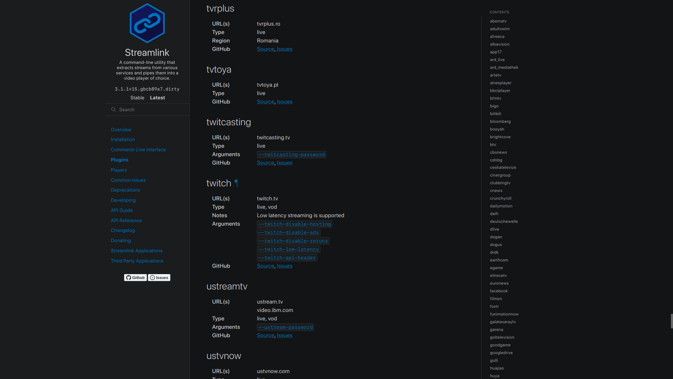Go to Command-Line Interface page
673x379 pixels.
(138, 149)
